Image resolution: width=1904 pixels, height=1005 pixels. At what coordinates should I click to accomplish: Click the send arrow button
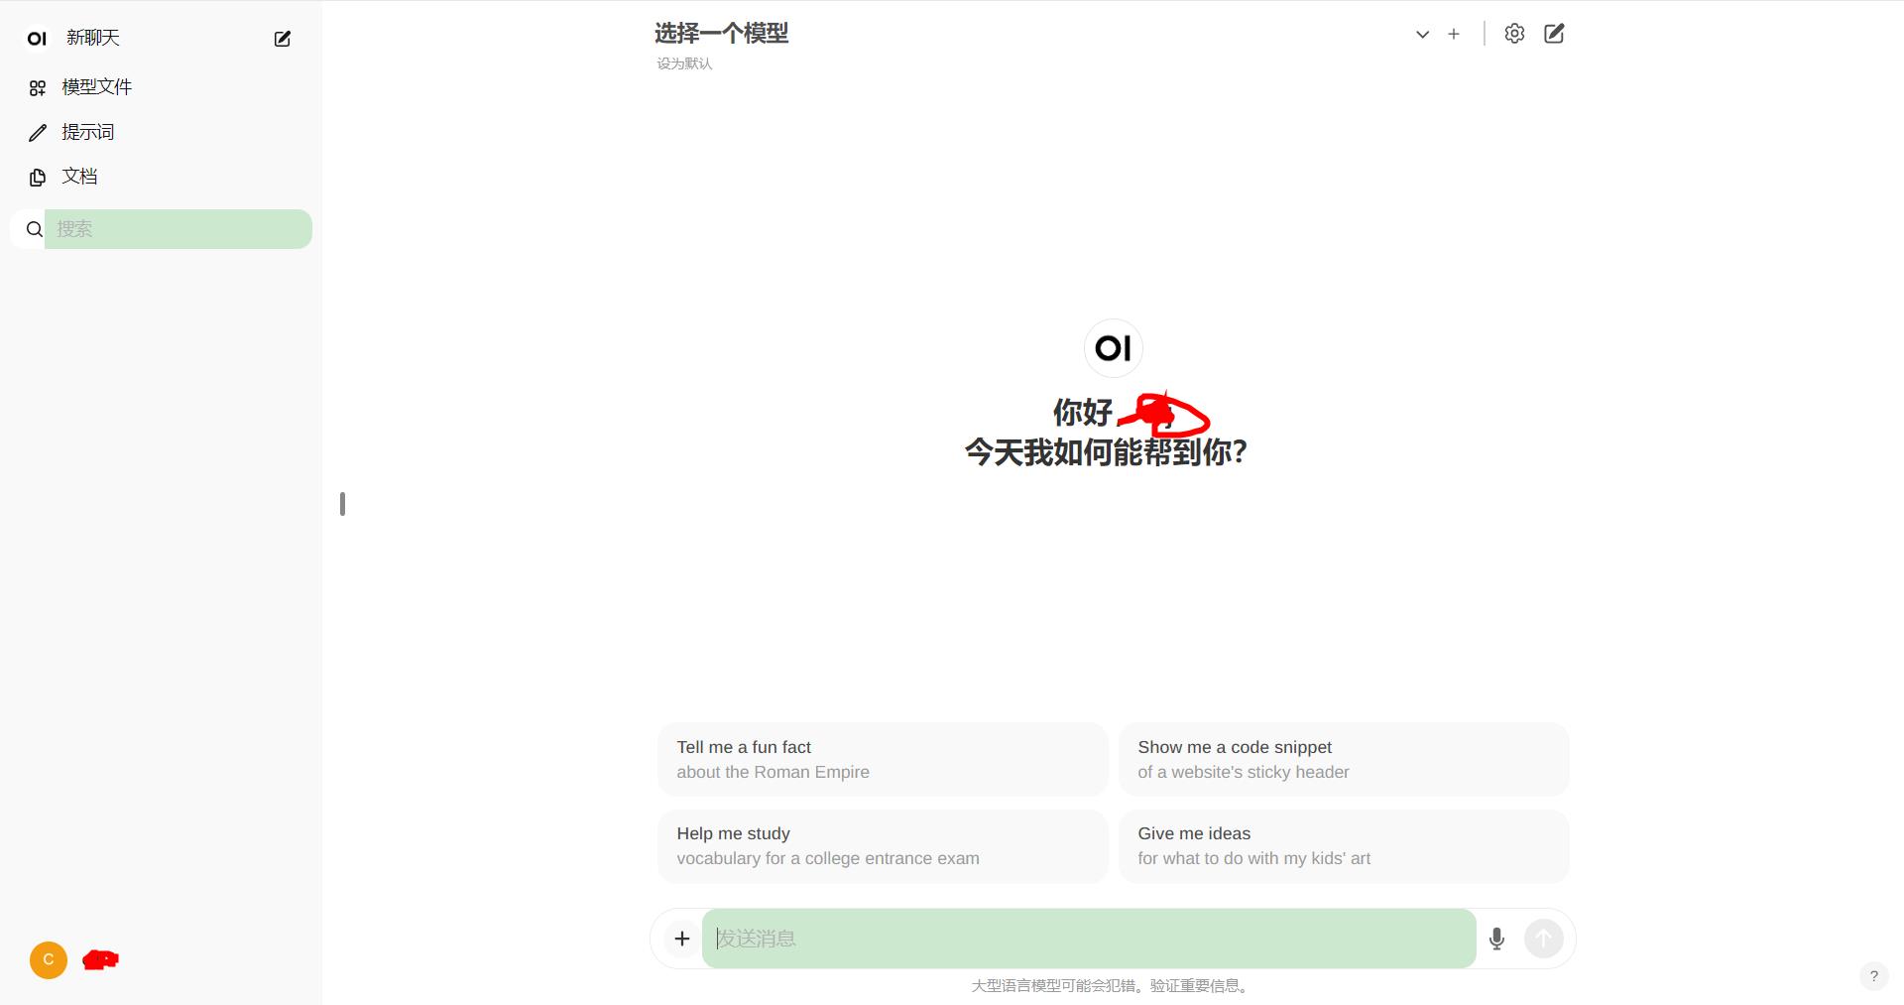point(1544,939)
